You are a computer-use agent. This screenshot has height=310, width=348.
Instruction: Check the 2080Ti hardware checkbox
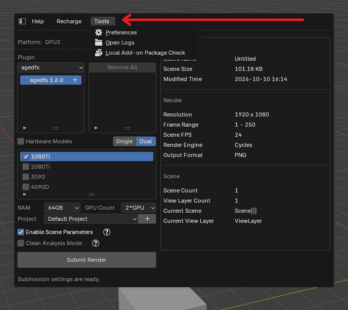[x=26, y=167]
